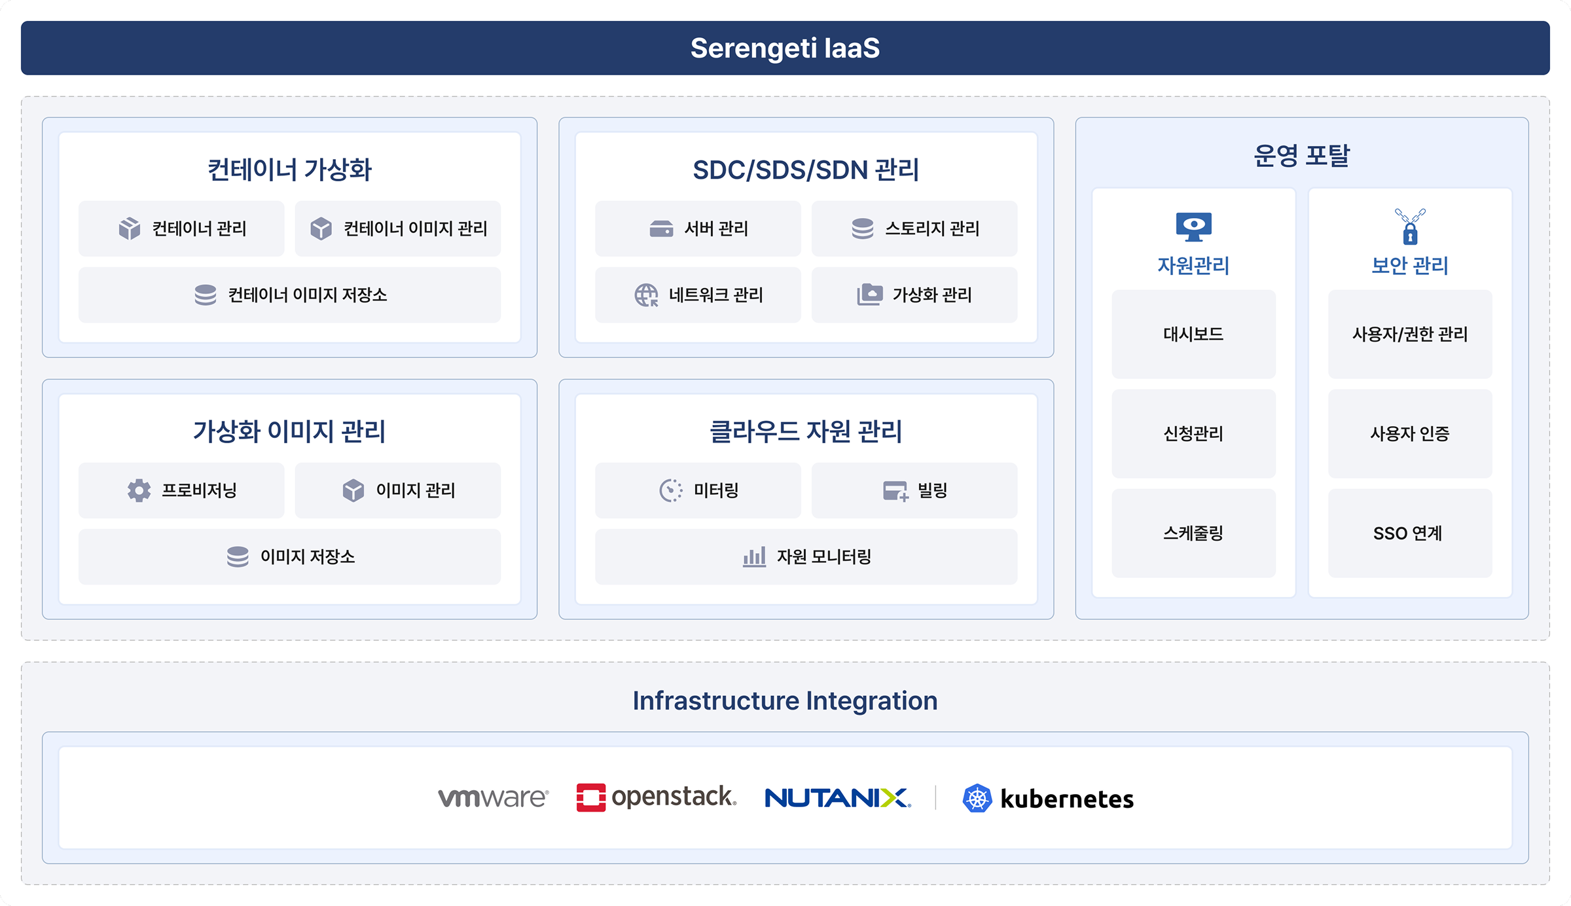Select the 스토리지 관리 item

point(914,228)
